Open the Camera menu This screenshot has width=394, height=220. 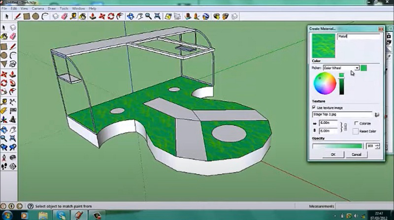37,8
